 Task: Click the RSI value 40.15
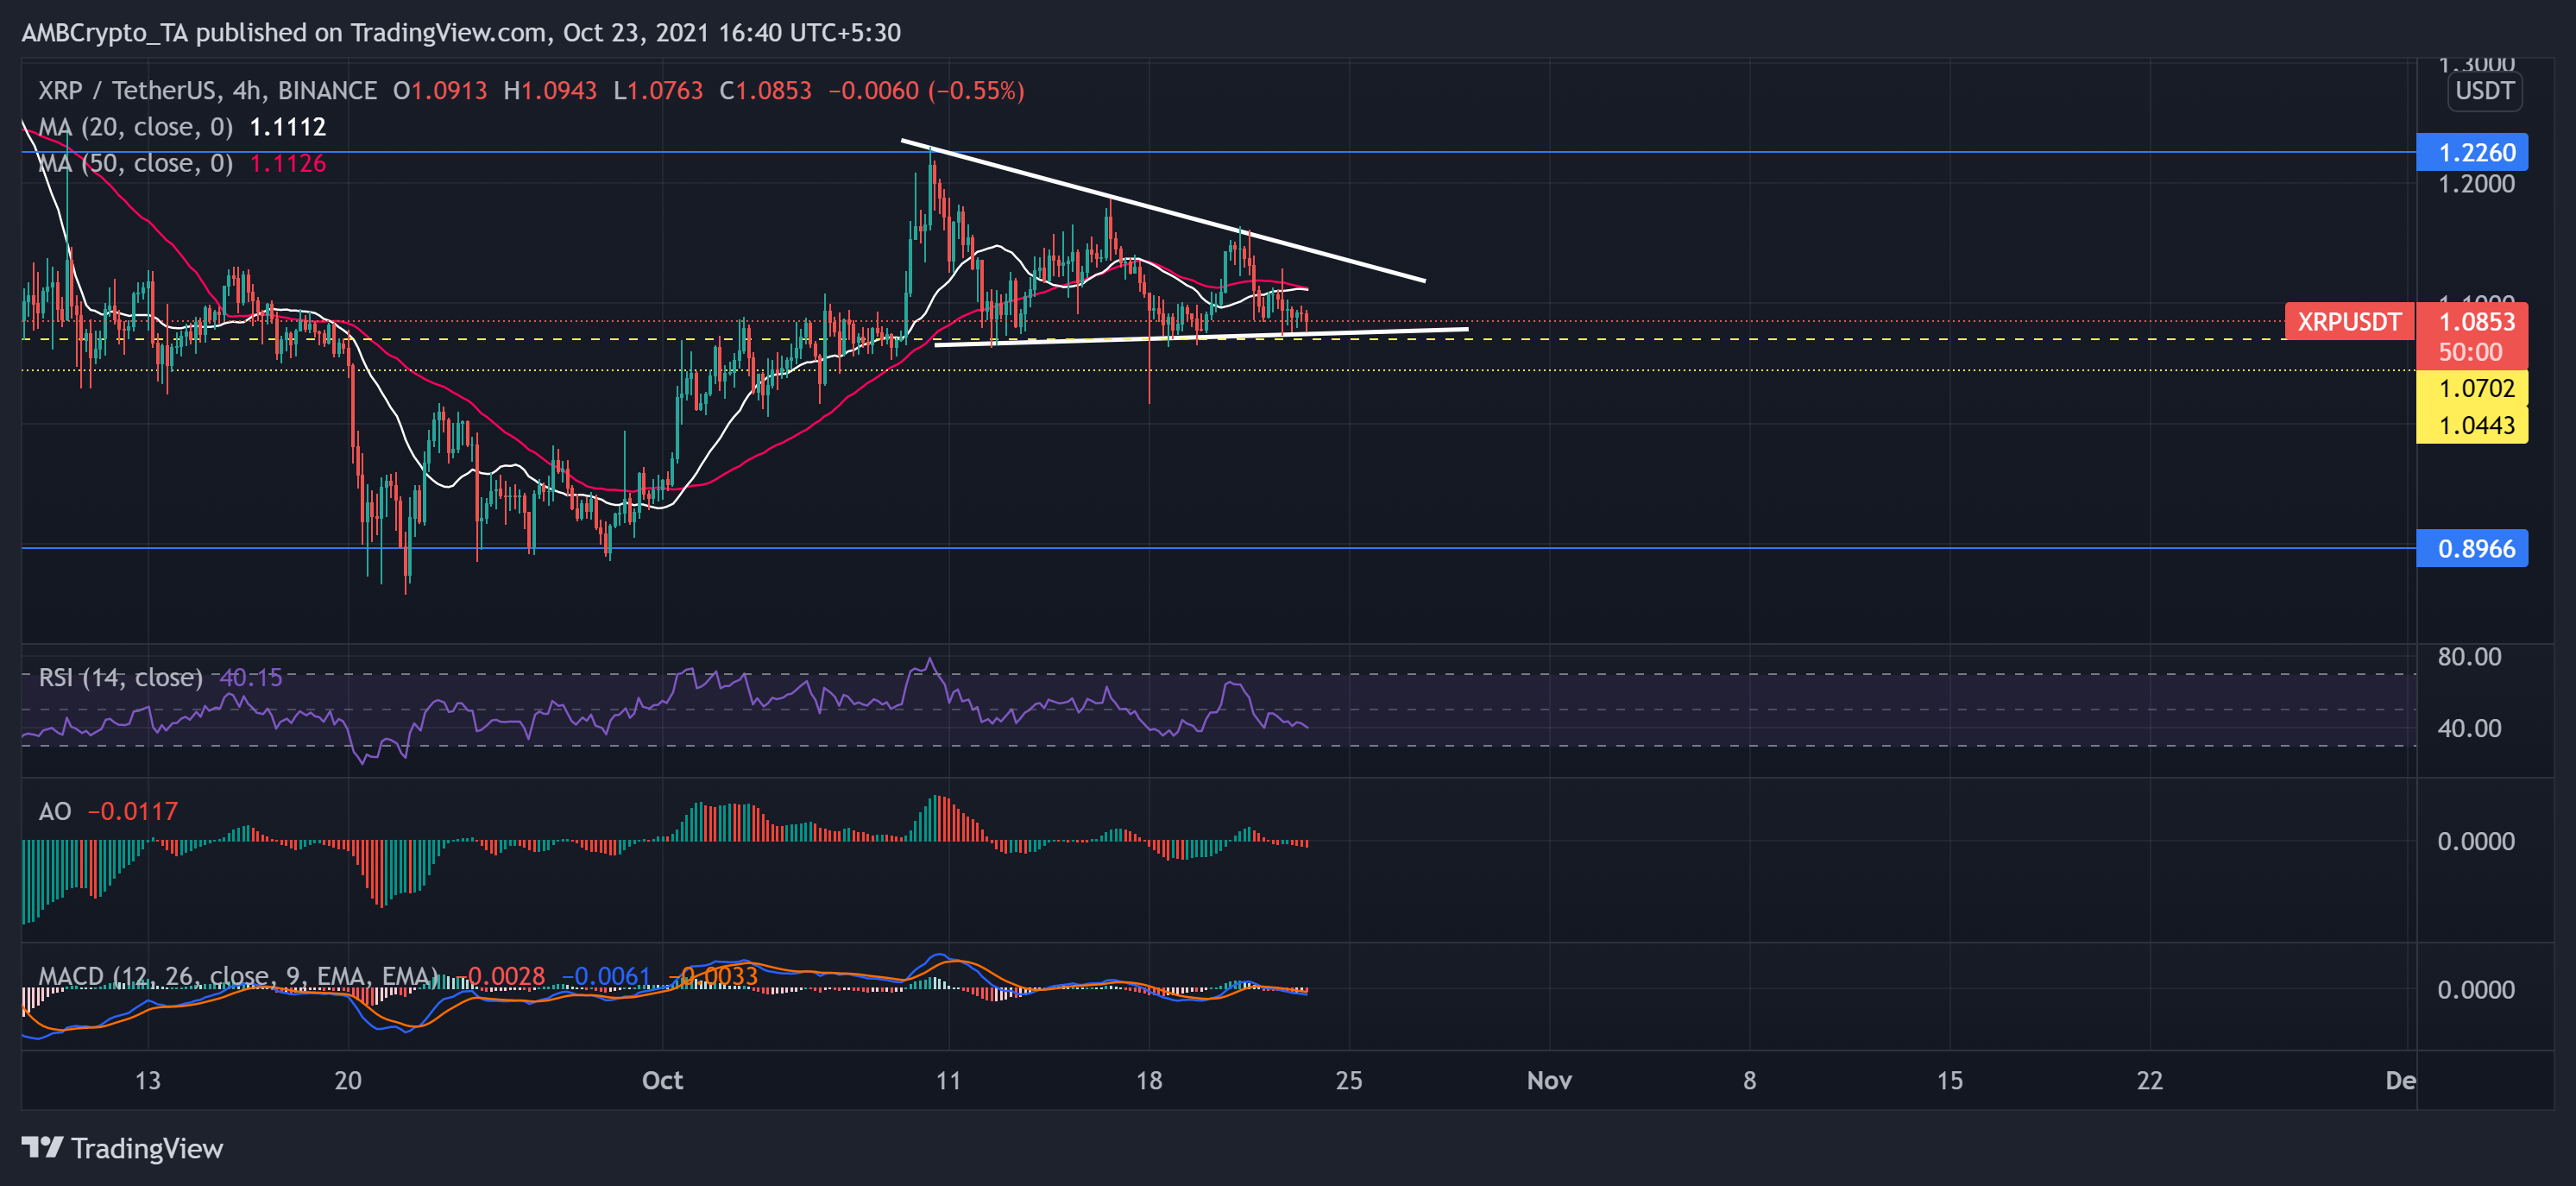coord(250,677)
